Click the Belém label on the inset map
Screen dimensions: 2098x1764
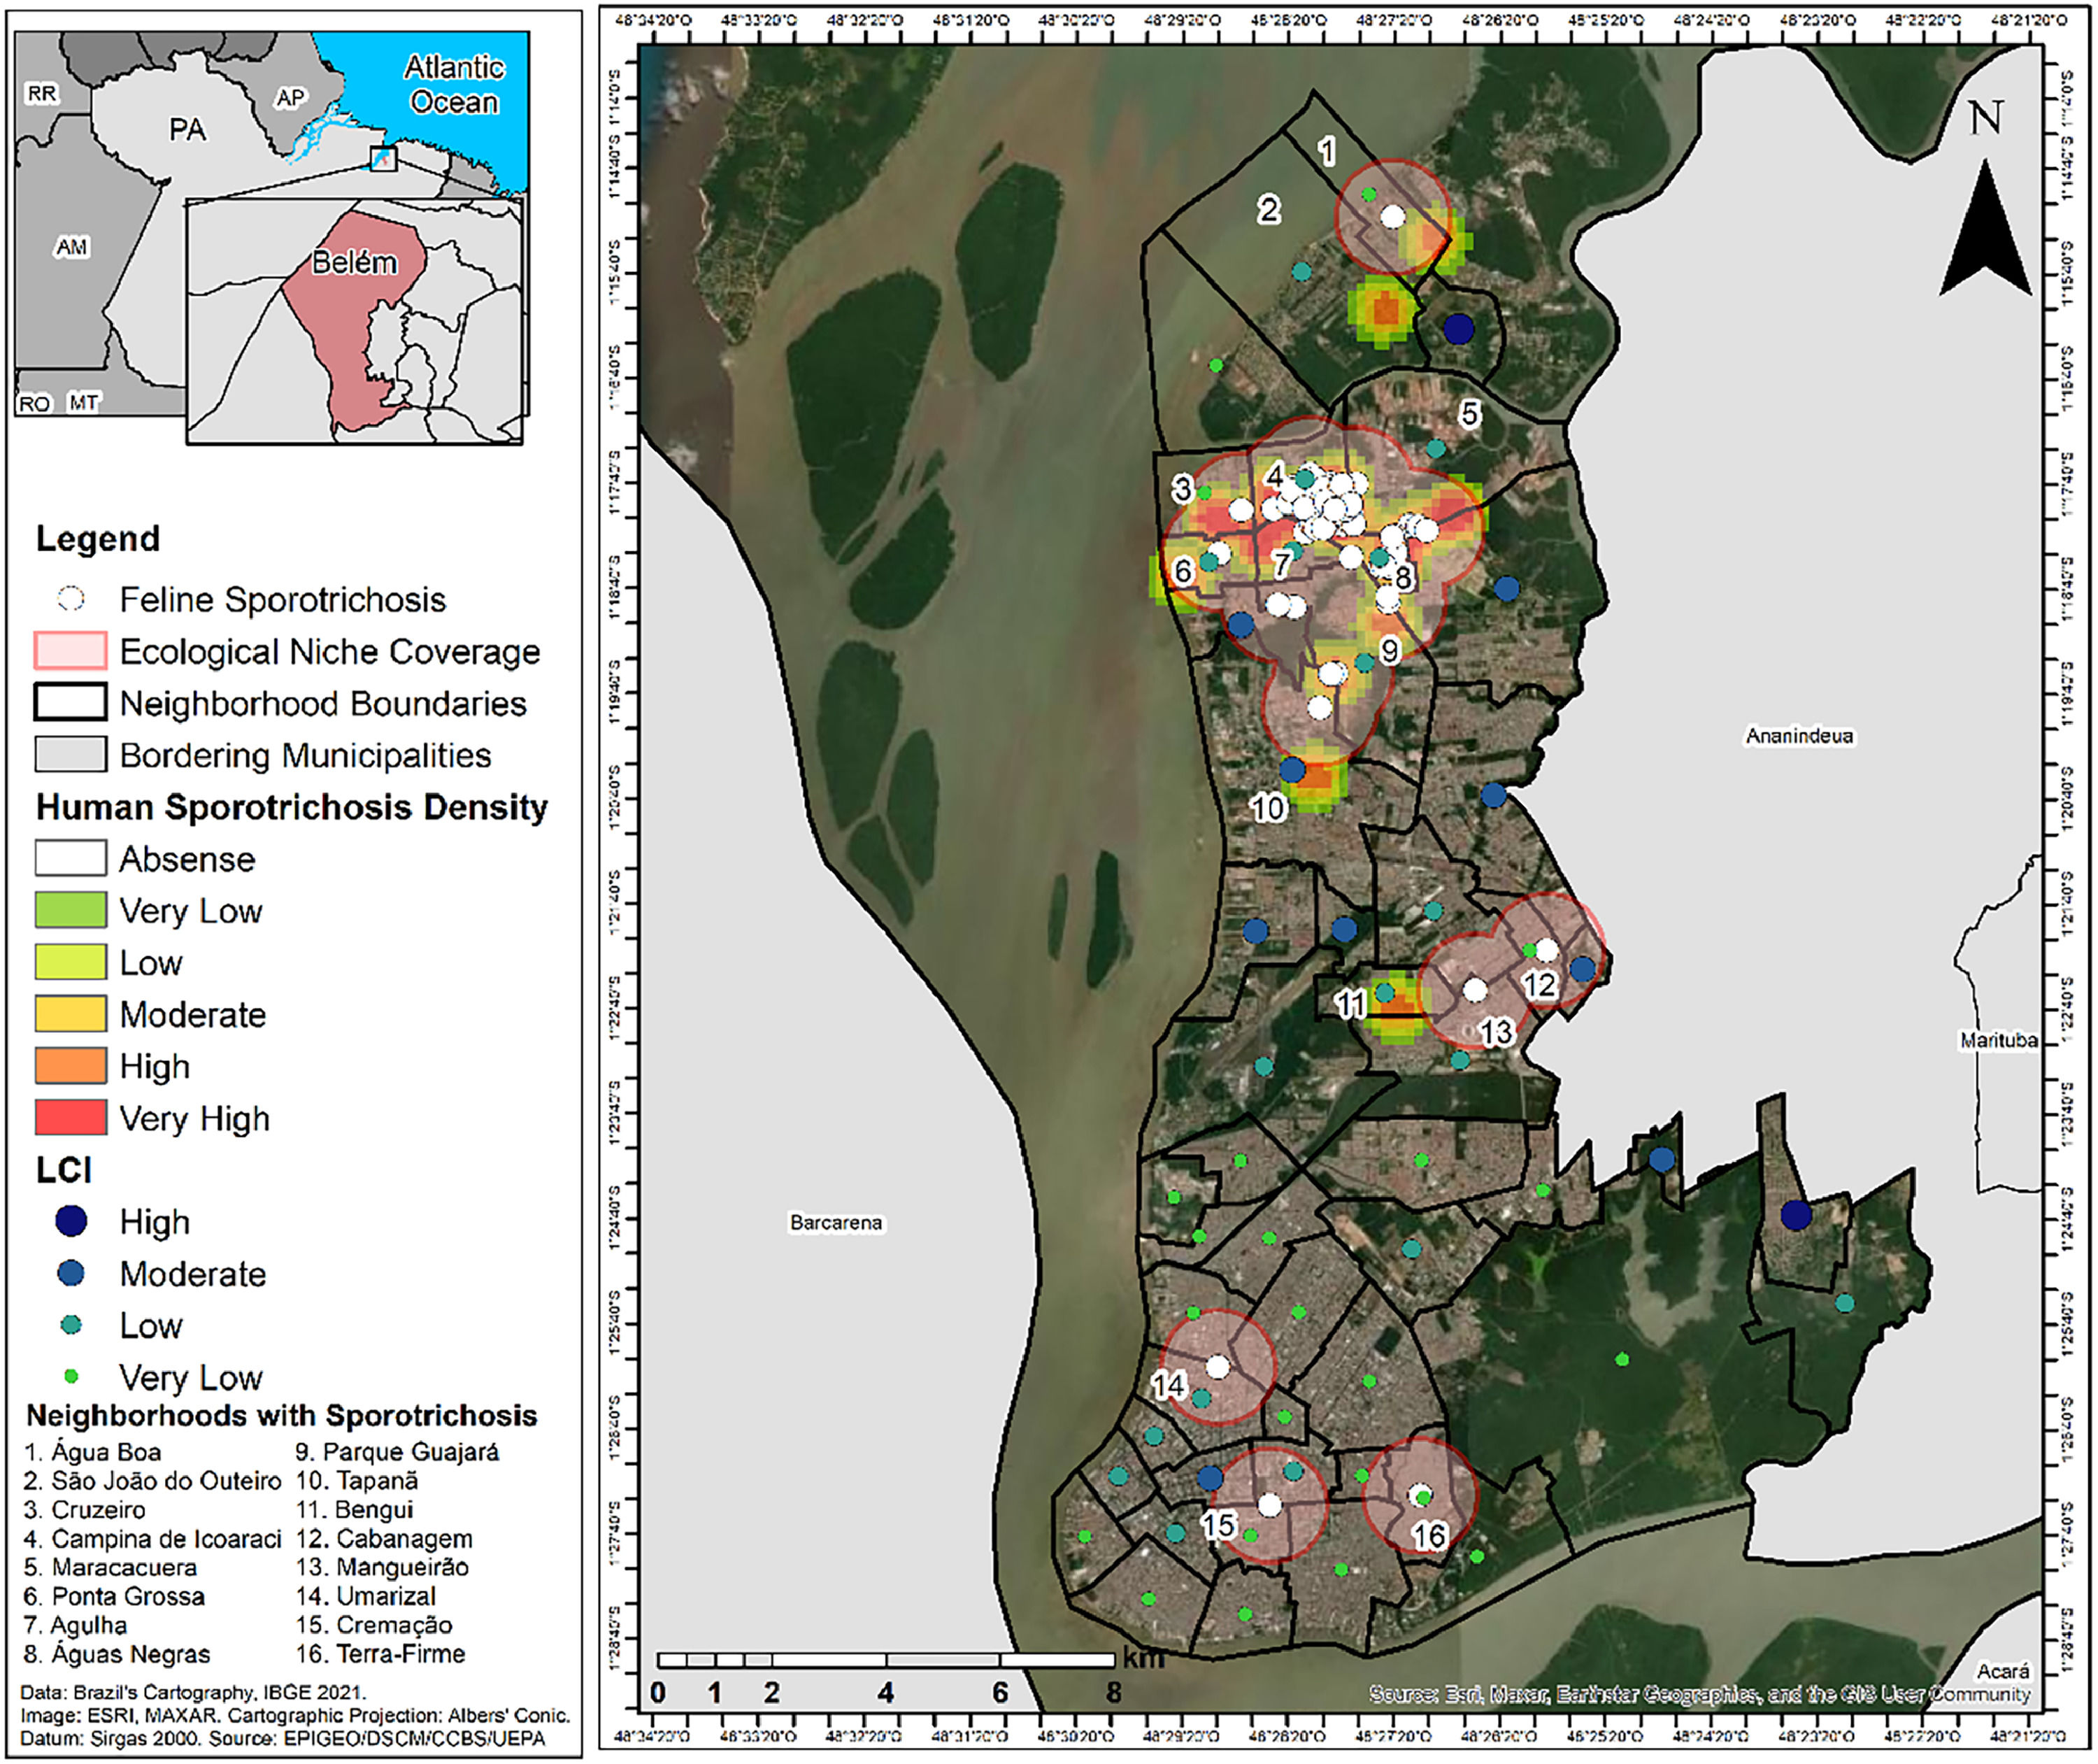click(x=354, y=263)
